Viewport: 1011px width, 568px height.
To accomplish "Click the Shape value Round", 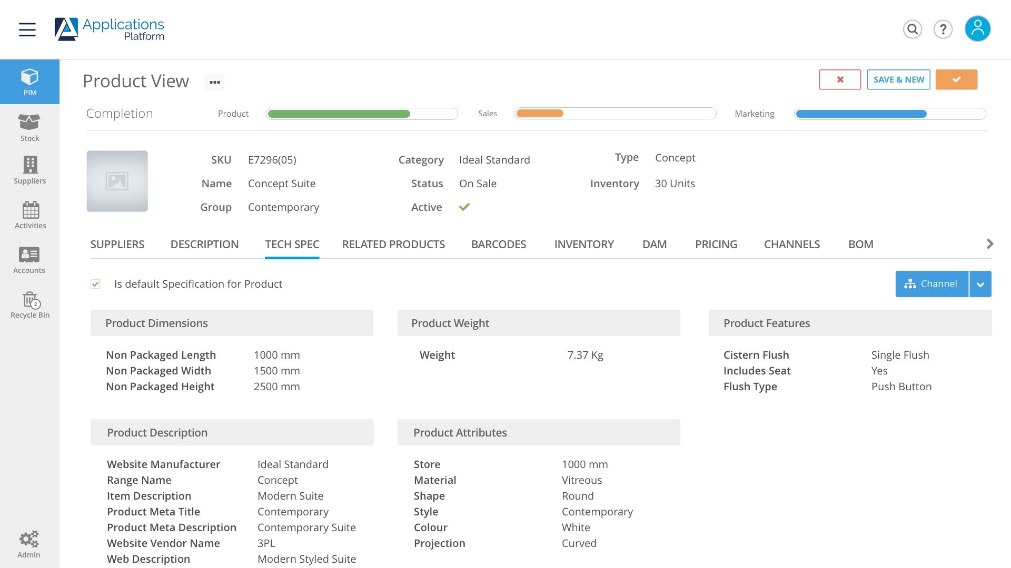I will point(578,496).
